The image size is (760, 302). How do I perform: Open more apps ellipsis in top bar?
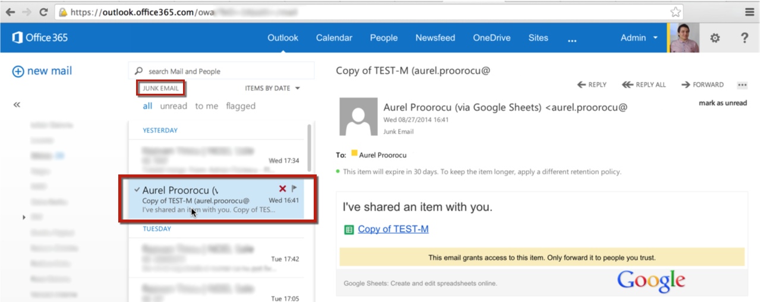click(572, 40)
